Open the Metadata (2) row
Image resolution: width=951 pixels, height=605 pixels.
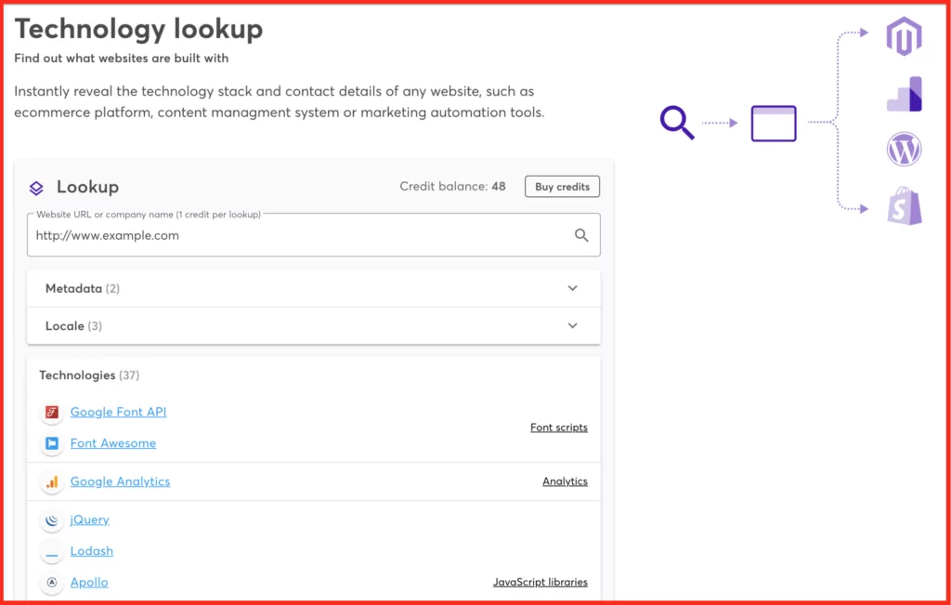tap(314, 289)
